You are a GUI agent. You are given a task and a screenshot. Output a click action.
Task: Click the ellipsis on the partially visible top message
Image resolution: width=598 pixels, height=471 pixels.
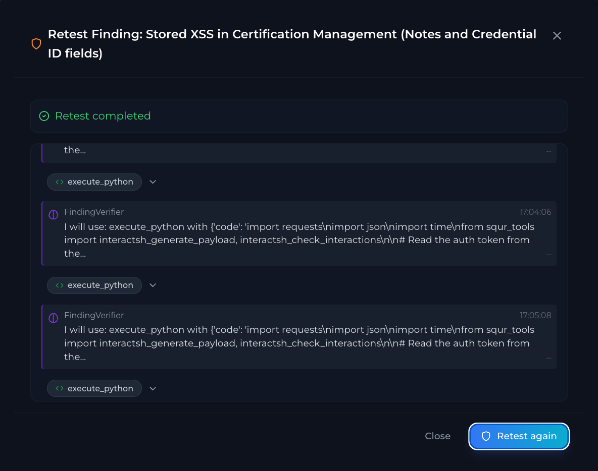[549, 151]
